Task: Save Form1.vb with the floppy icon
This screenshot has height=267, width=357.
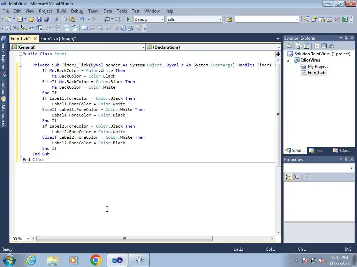Action: [39, 19]
